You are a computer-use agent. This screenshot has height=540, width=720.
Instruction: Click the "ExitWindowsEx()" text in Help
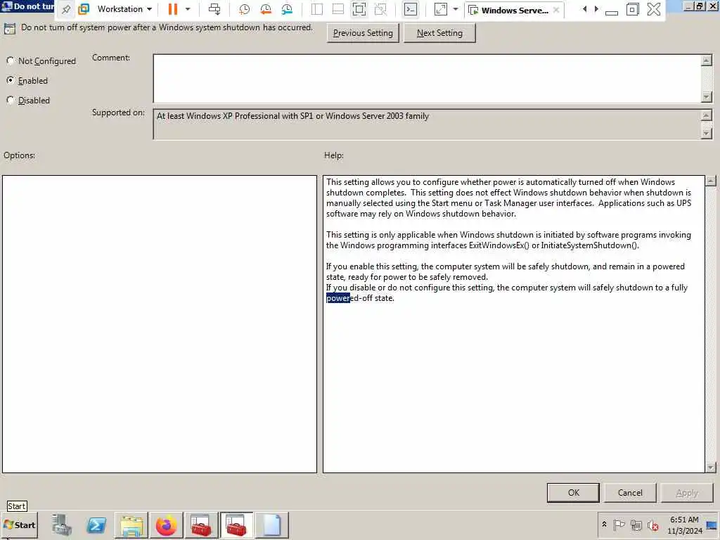click(x=499, y=245)
